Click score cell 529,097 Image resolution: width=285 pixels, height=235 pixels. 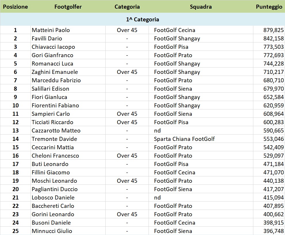269,156
